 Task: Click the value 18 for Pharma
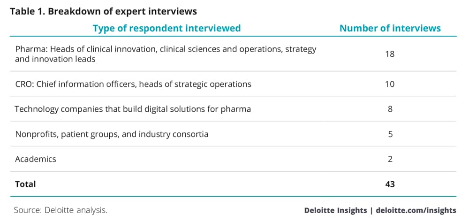click(390, 54)
